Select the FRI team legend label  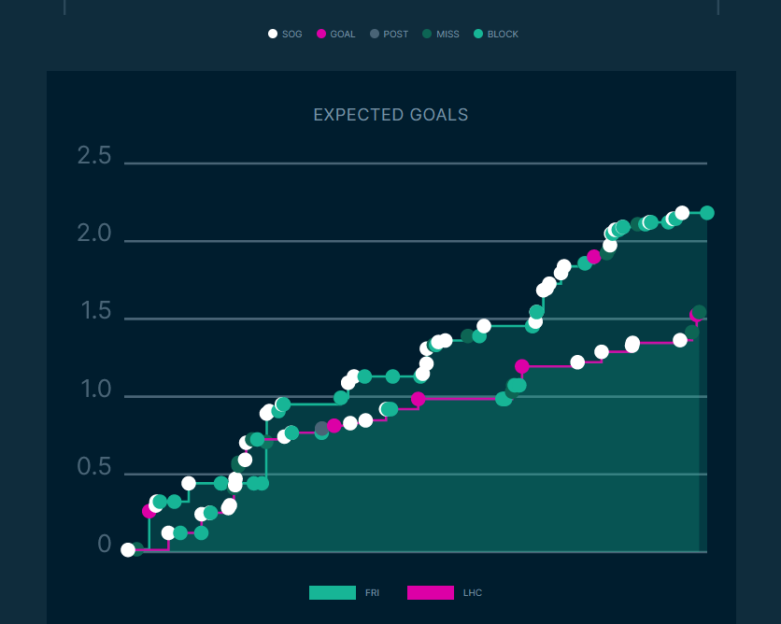click(372, 592)
